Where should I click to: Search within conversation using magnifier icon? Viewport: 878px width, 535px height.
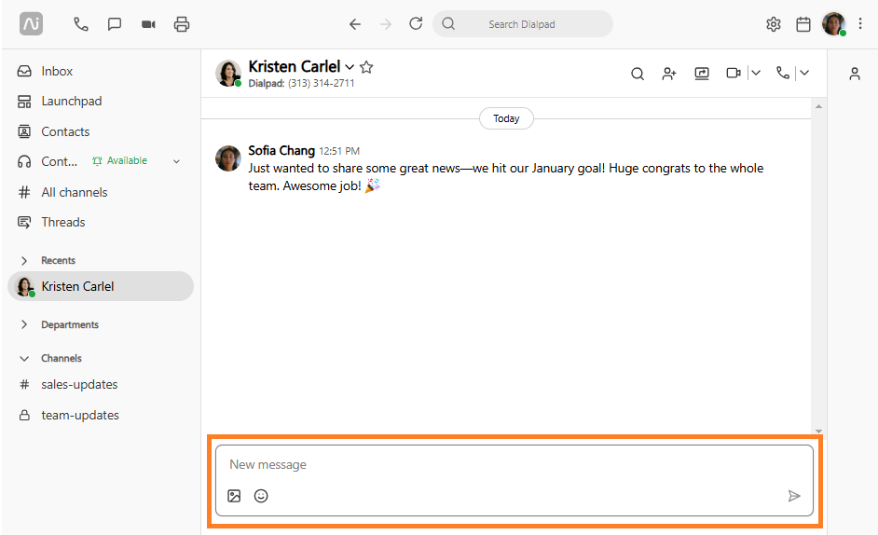(x=638, y=74)
